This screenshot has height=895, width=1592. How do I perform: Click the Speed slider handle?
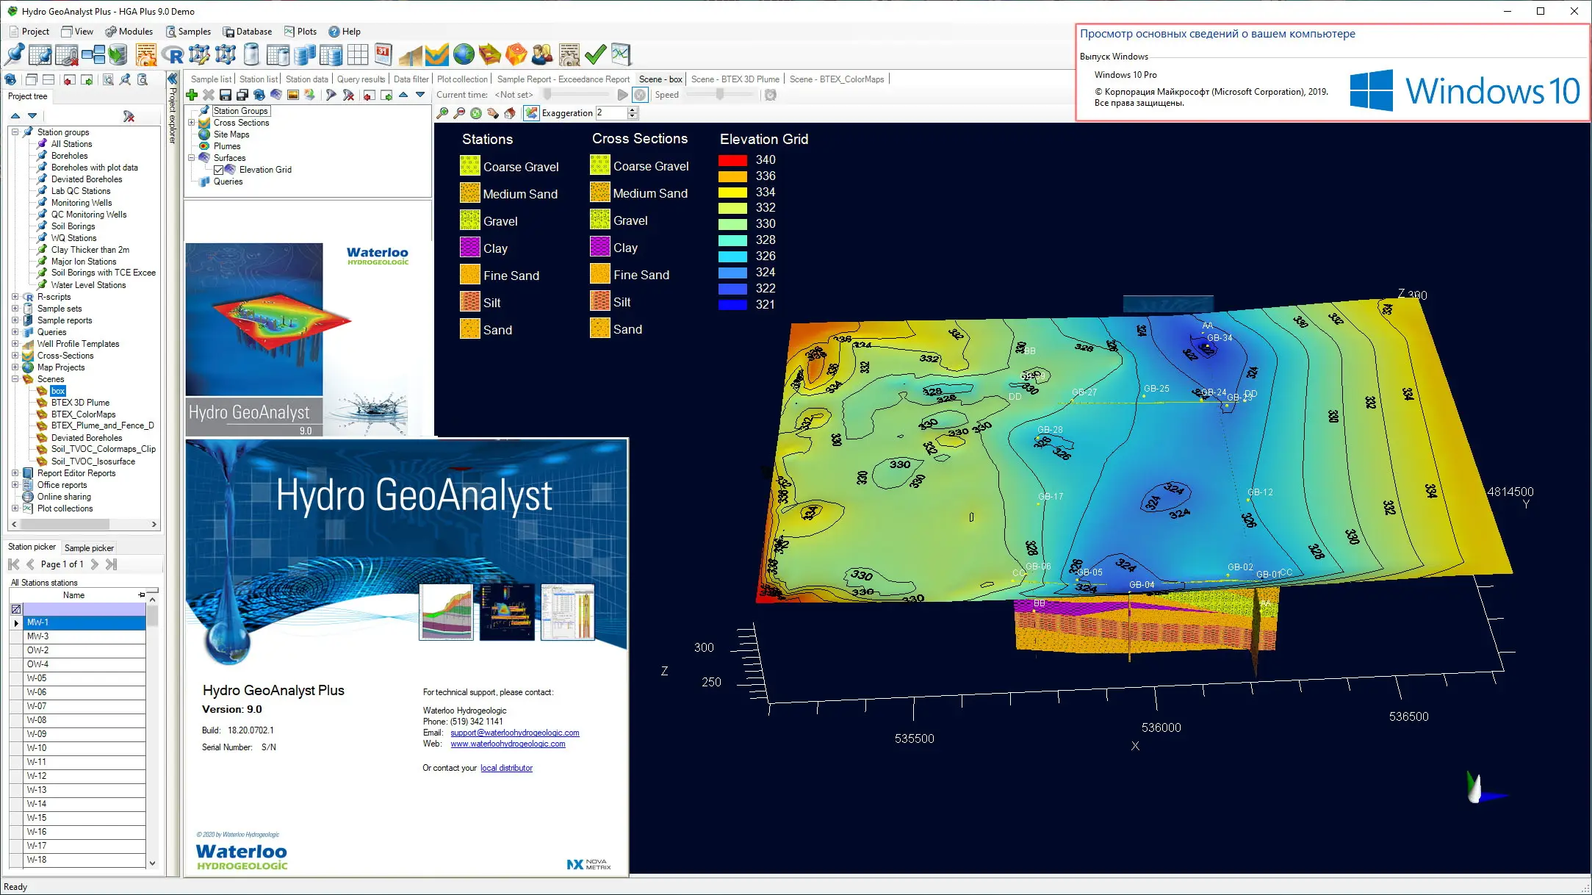click(x=720, y=95)
